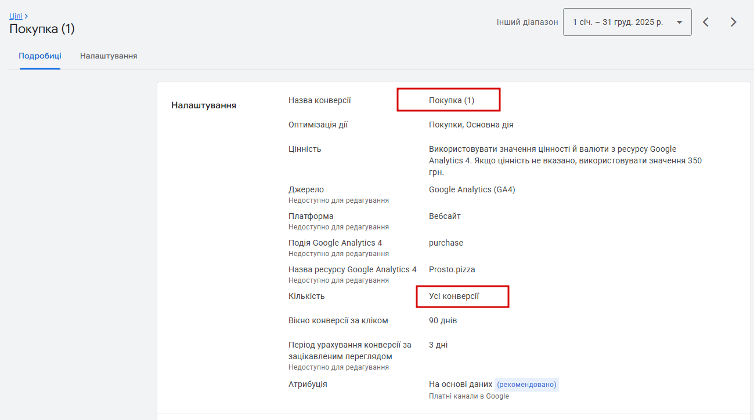Screen dimensions: 754x420
Task: Click the 90 днів conversion window value
Action: point(443,320)
